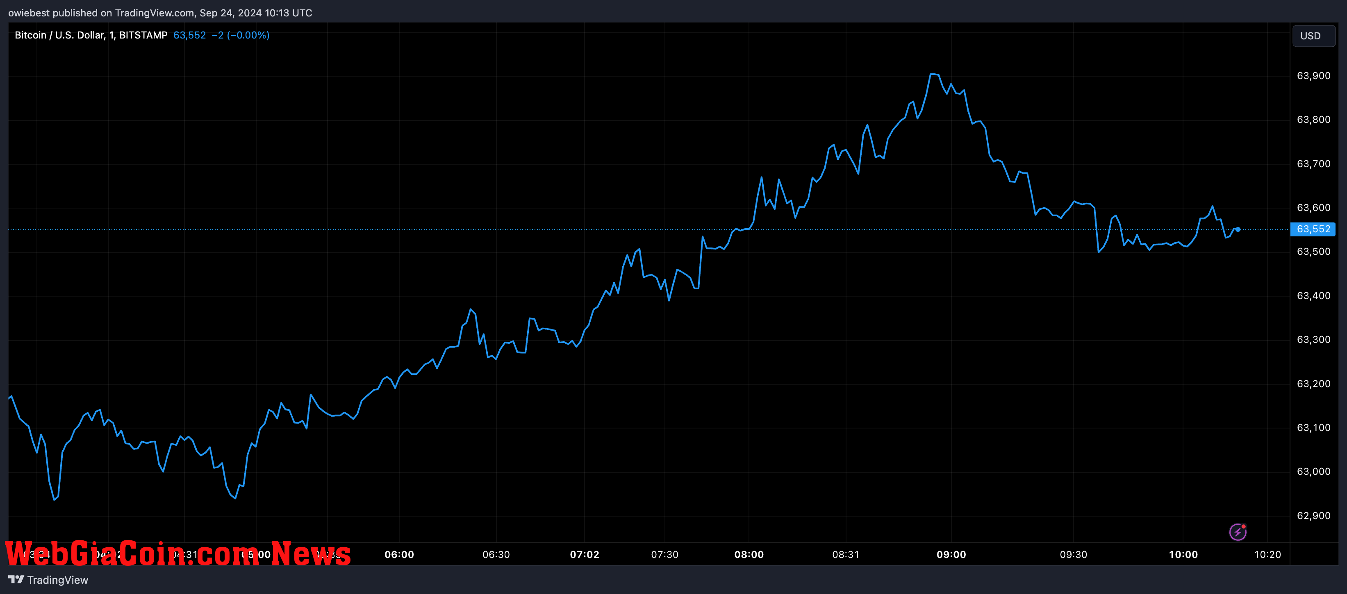Viewport: 1347px width, 594px height.
Task: Click the 63,700 price axis label
Action: tap(1313, 163)
